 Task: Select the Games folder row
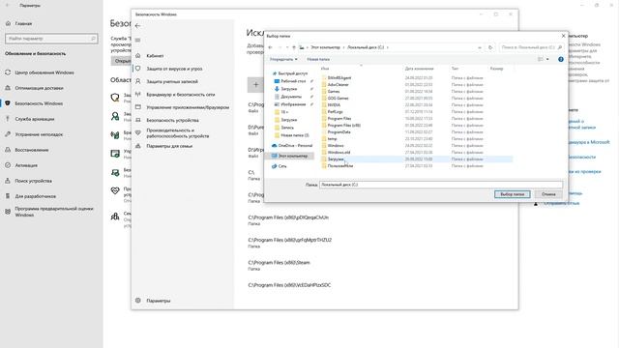[334, 91]
